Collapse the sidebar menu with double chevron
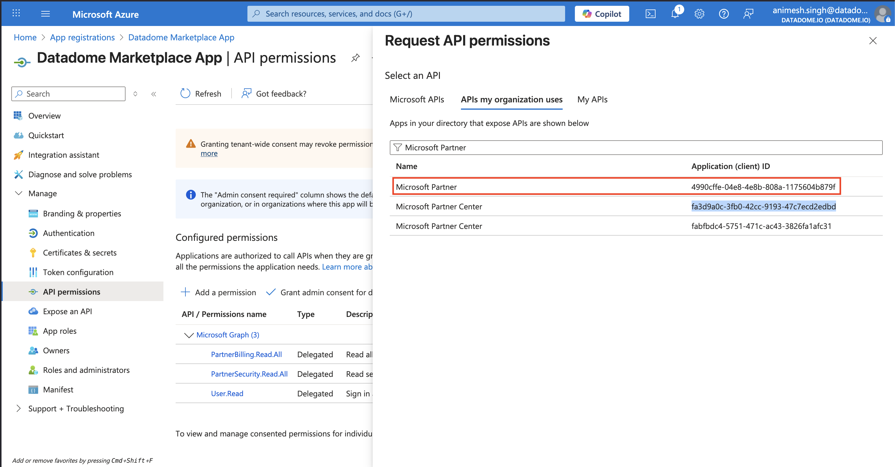The height and width of the screenshot is (467, 895). (154, 94)
